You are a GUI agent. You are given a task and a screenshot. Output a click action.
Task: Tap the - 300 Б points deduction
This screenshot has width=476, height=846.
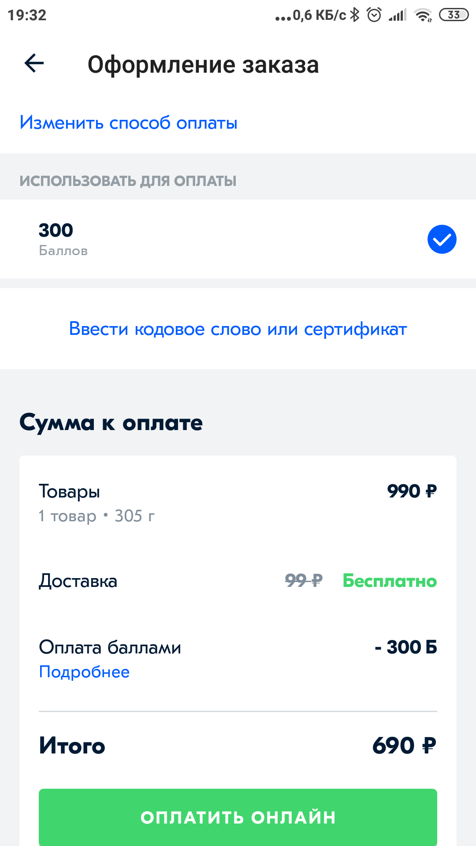point(406,647)
